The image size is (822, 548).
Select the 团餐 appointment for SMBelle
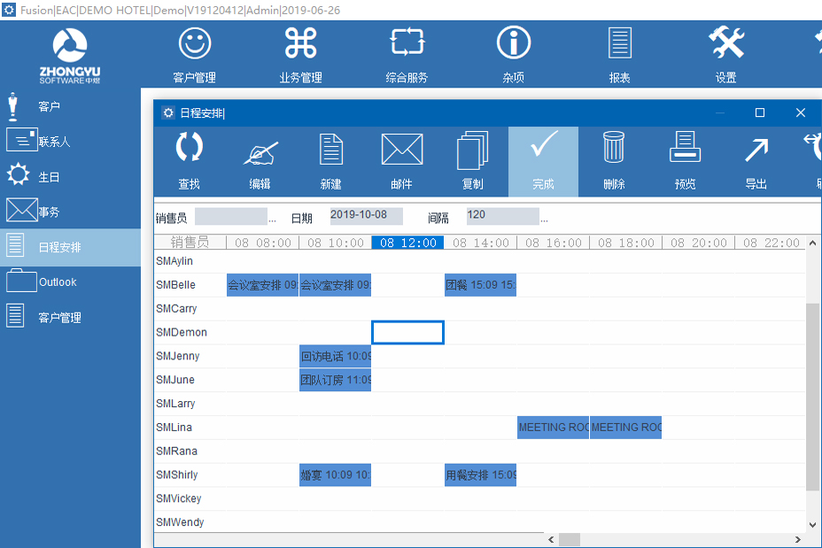(480, 285)
